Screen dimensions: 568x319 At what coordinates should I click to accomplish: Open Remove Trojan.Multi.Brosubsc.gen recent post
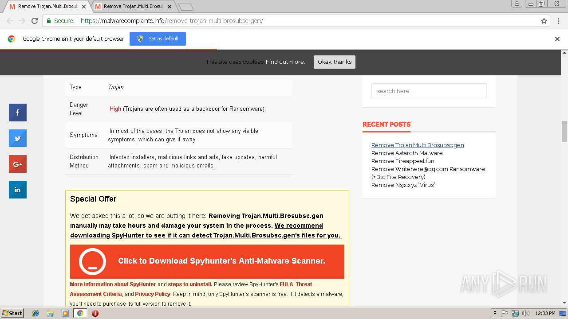pyautogui.click(x=418, y=145)
